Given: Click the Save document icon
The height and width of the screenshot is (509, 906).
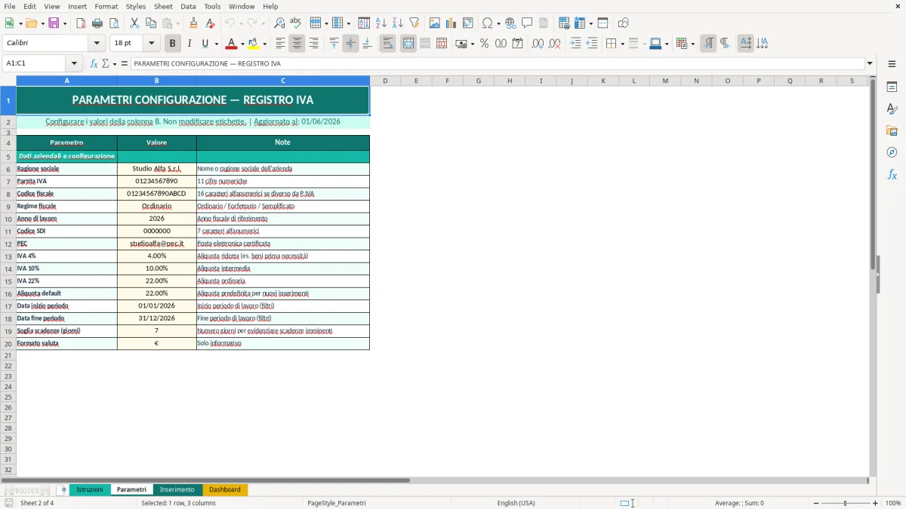Looking at the screenshot, I should coord(54,23).
